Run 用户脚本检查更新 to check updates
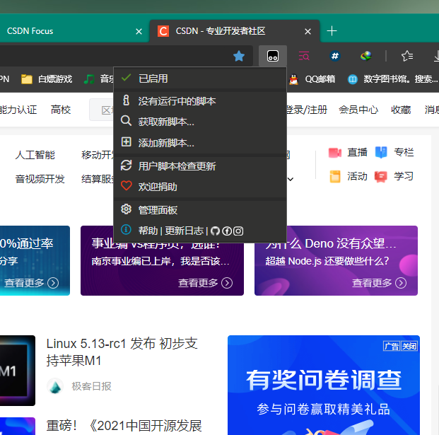This screenshot has width=439, height=435. [177, 166]
